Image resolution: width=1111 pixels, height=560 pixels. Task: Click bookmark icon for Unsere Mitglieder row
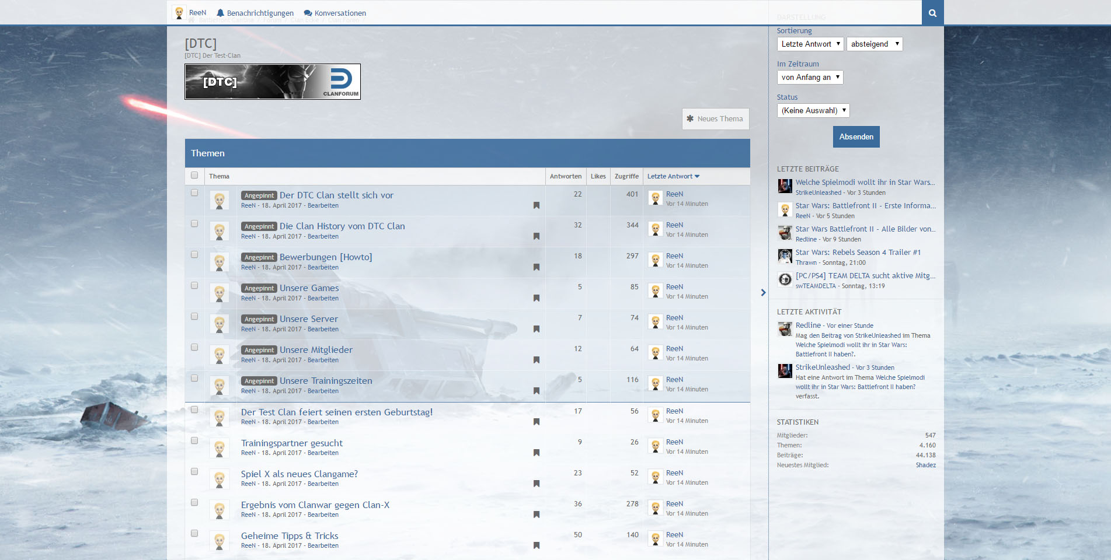click(x=536, y=360)
